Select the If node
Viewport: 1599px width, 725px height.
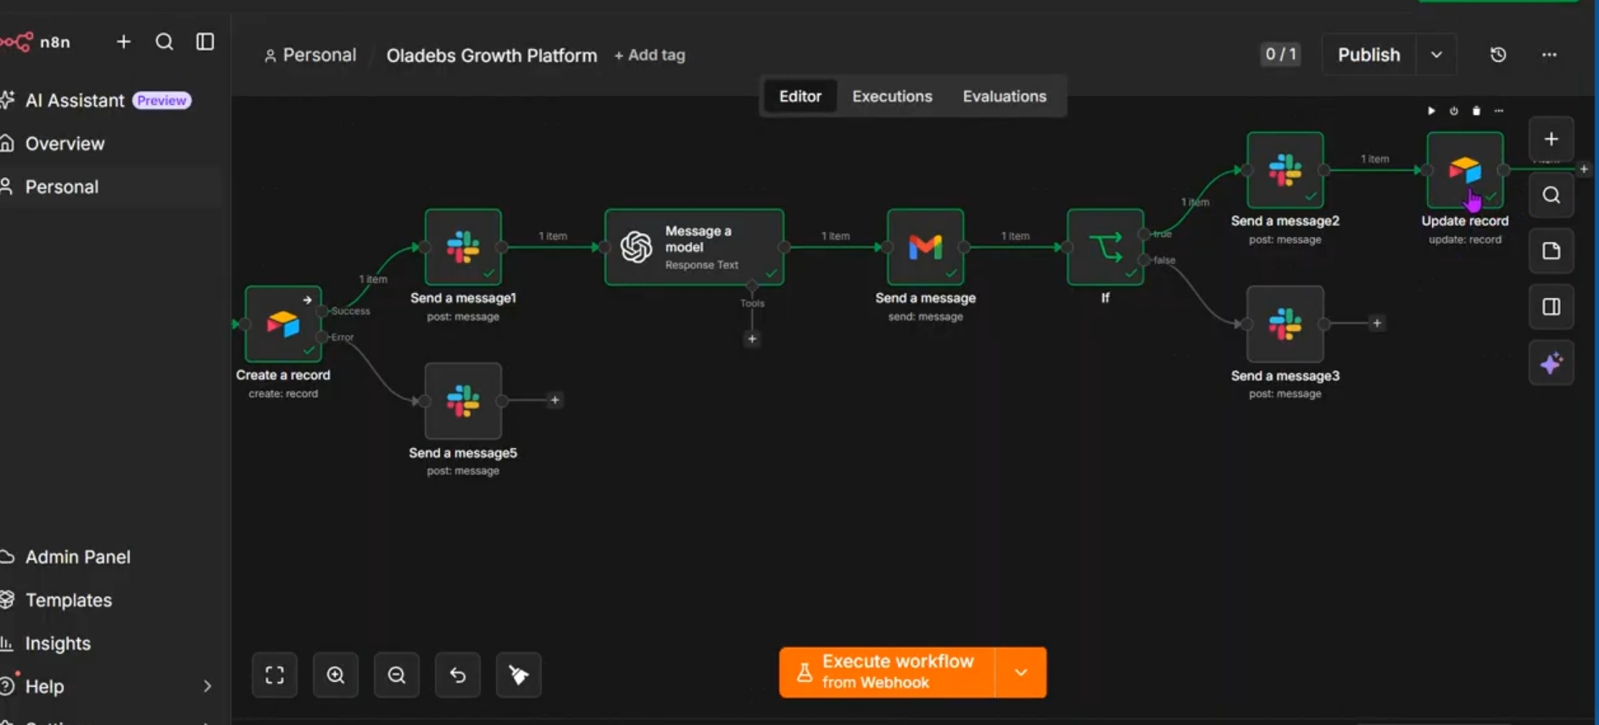point(1105,246)
